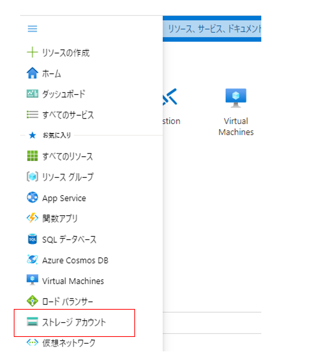The image size is (309, 362).
Task: Open ストレージ アカウント in the sidebar
Action: click(x=74, y=322)
